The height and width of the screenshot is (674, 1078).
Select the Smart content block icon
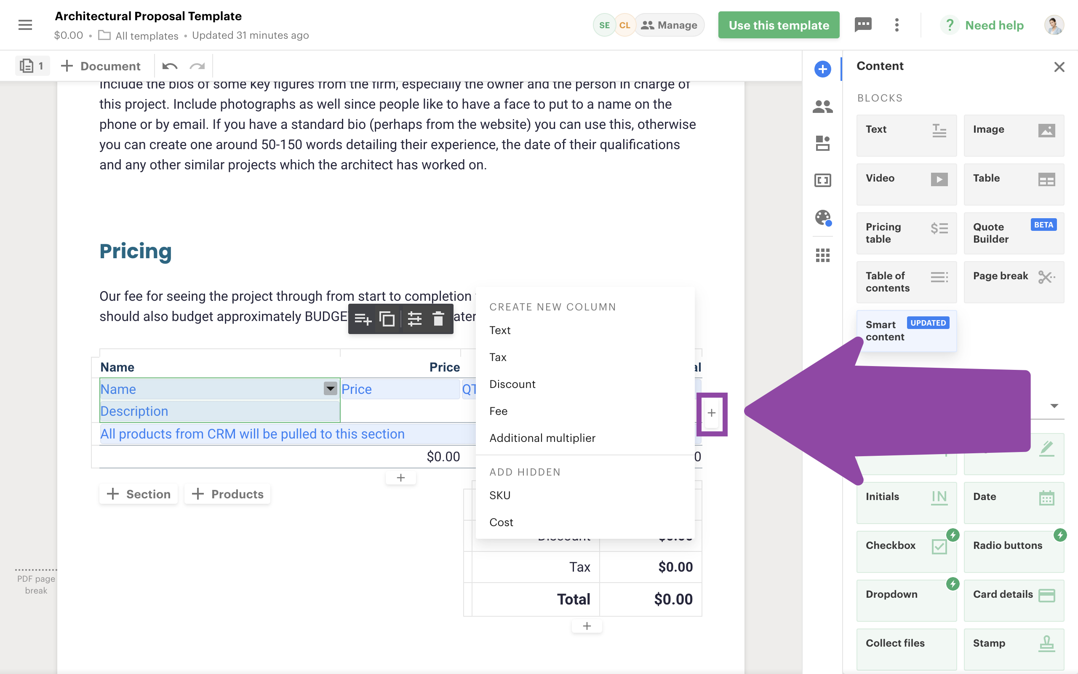904,329
